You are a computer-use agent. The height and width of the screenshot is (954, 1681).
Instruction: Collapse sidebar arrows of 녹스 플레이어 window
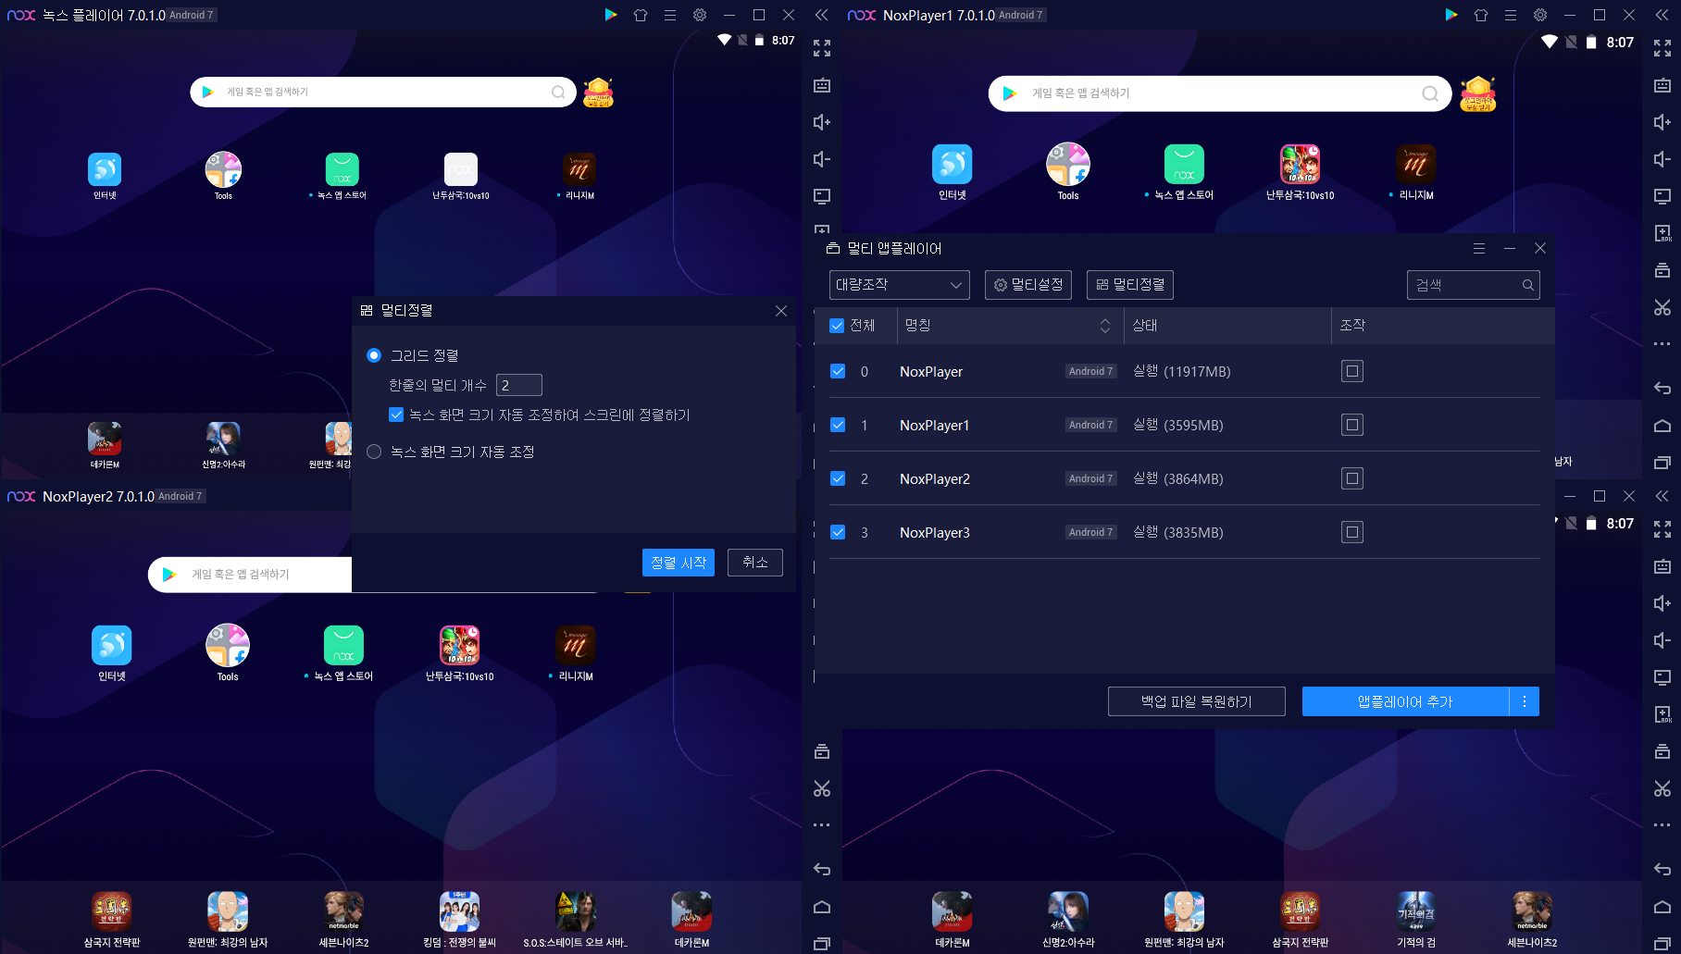click(x=821, y=15)
